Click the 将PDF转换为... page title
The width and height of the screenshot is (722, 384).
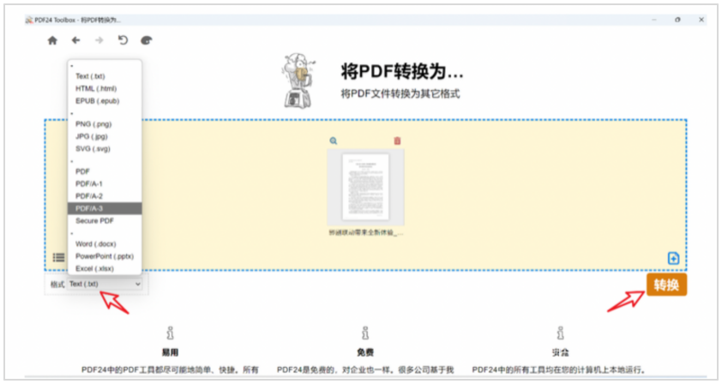(402, 71)
